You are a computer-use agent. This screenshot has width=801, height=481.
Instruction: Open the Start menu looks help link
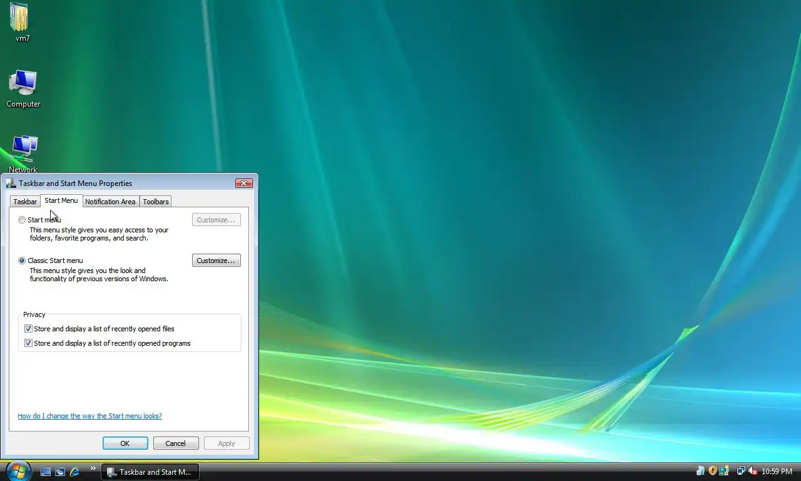pos(89,416)
